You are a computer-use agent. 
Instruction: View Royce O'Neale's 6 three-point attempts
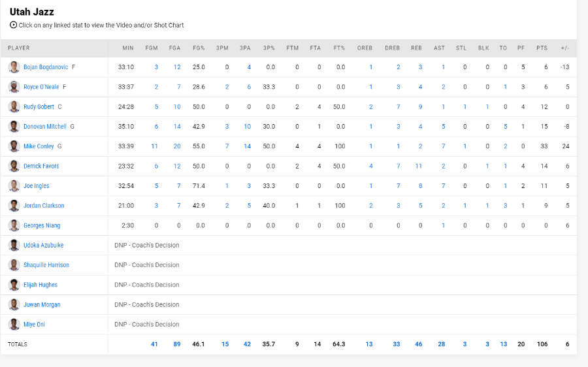pyautogui.click(x=249, y=87)
